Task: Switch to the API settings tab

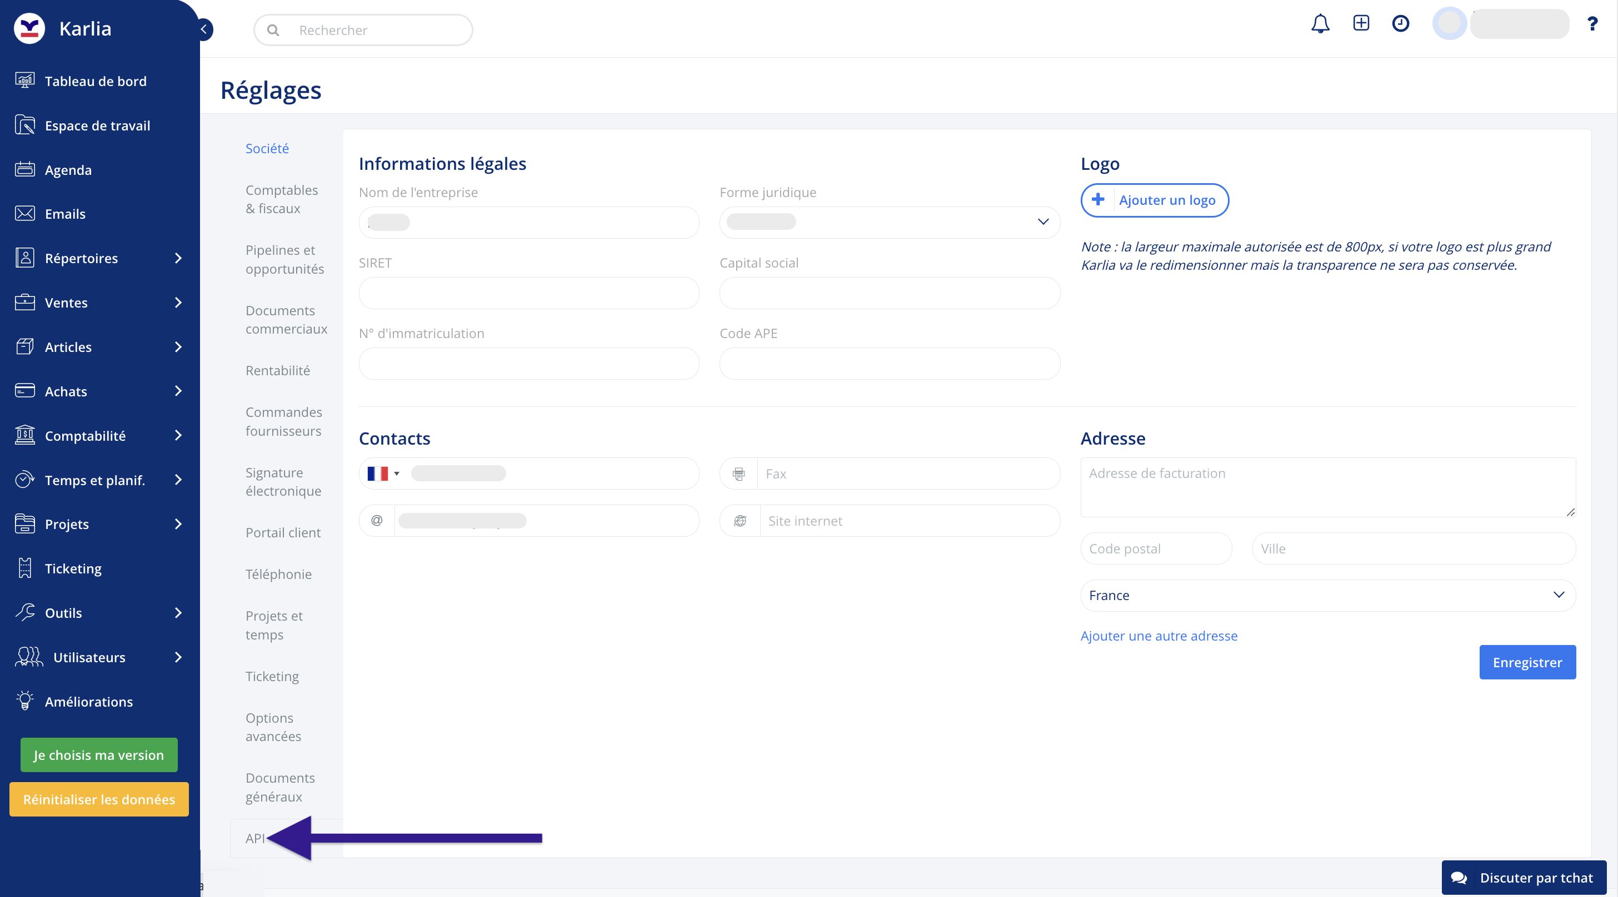Action: (x=255, y=838)
